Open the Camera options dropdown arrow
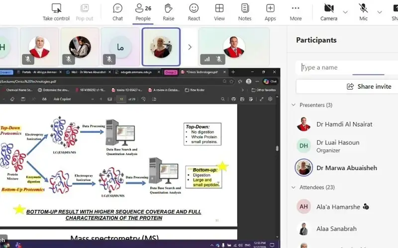Screen dimensions: 398x248 (x=345, y=12)
